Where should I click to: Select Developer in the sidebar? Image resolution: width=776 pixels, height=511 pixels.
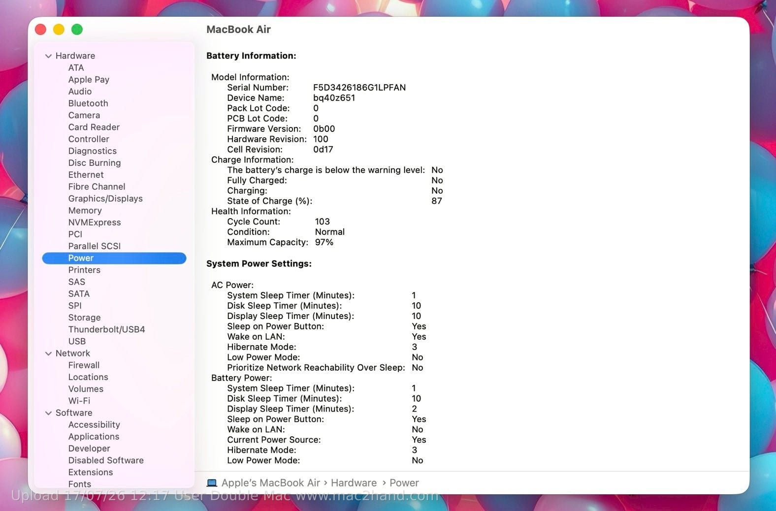point(89,448)
